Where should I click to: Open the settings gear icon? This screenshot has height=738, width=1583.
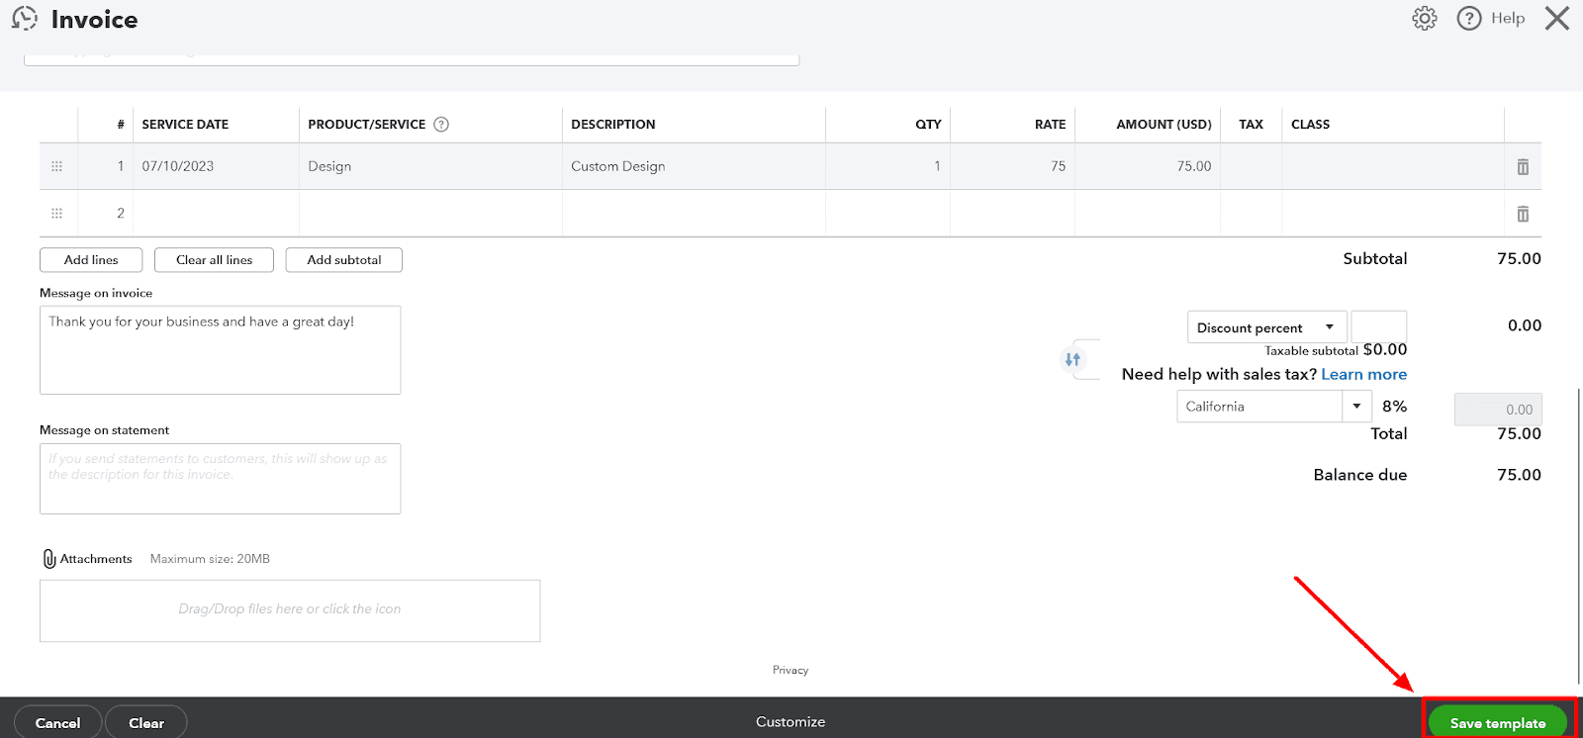pos(1424,19)
